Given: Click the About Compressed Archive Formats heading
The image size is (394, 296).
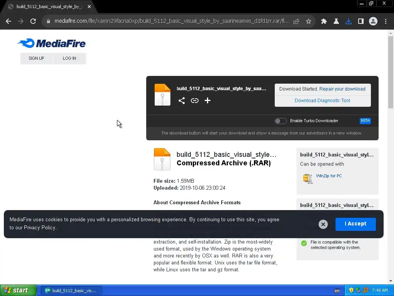Looking at the screenshot, I should coord(197,203).
